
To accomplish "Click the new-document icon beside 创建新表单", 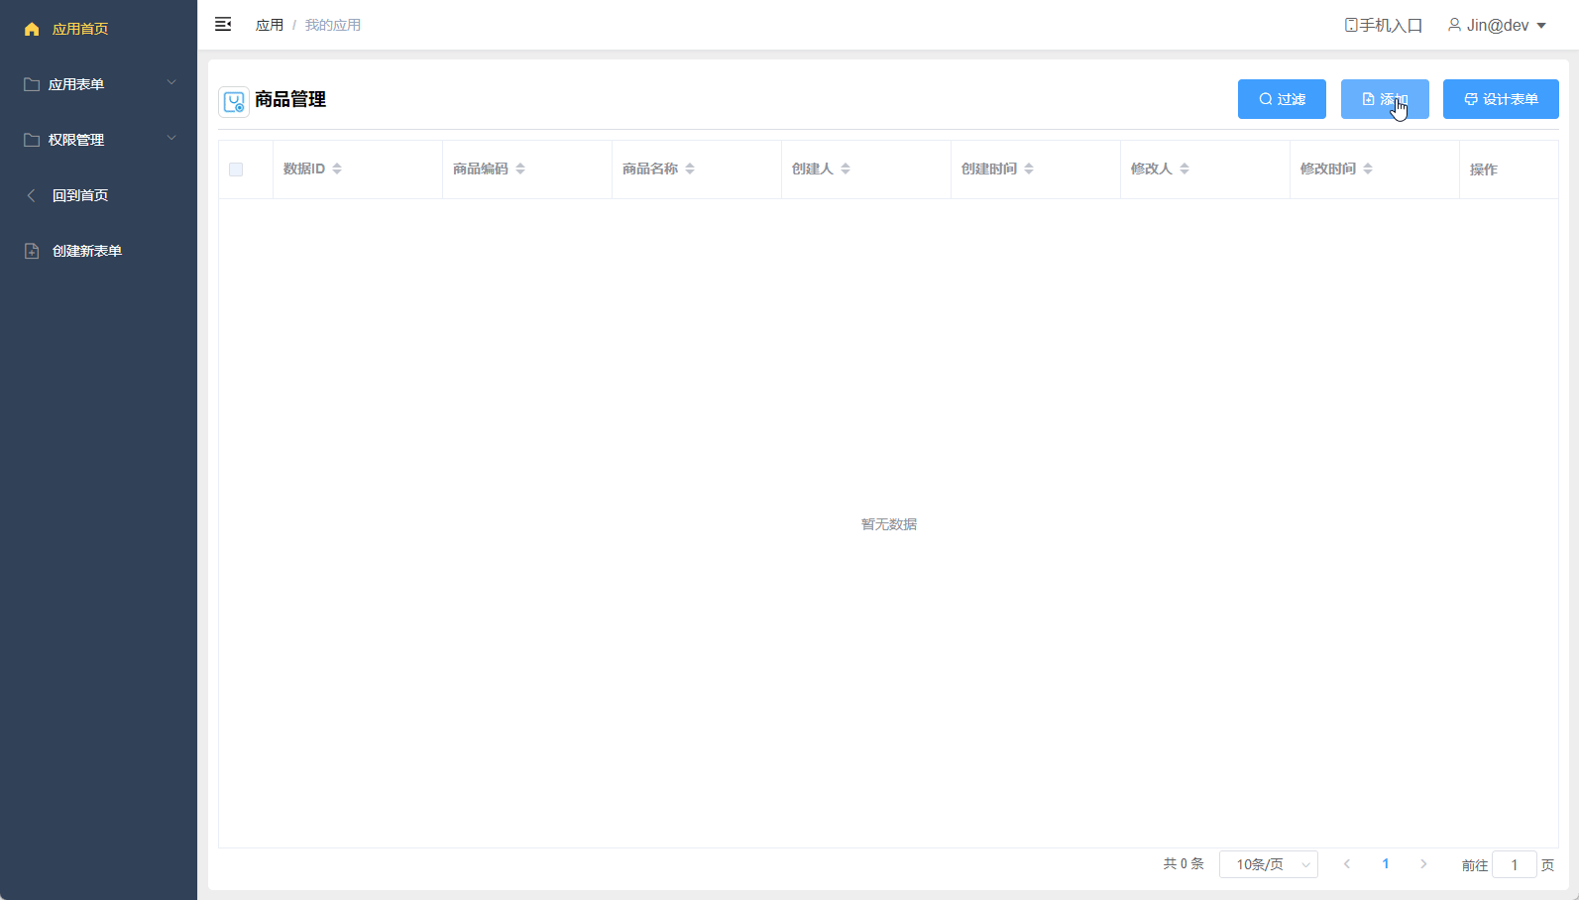I will click(x=32, y=251).
